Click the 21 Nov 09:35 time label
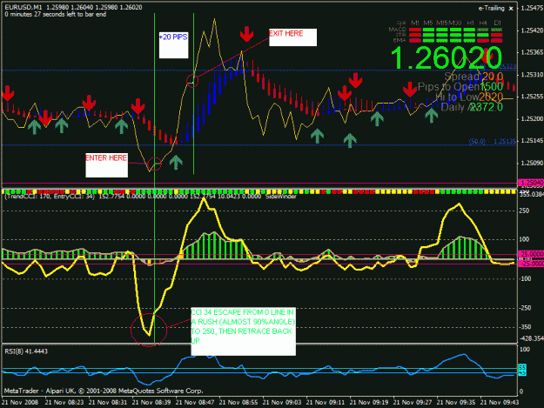 coord(456,403)
